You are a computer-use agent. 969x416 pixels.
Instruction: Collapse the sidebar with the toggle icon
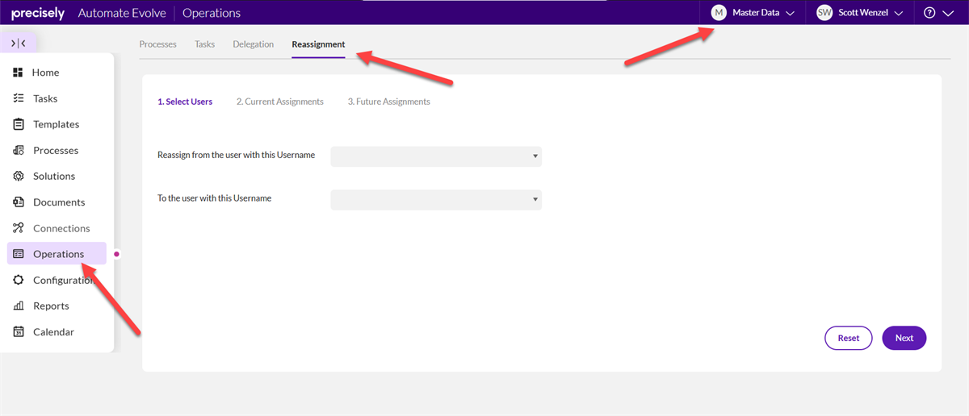coord(19,43)
